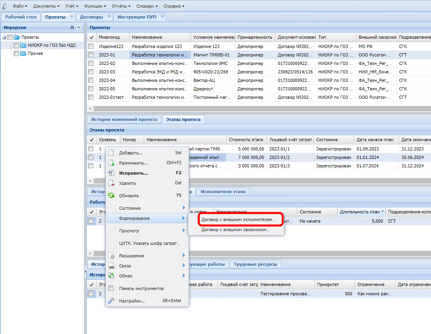This screenshot has width=431, height=334.
Task: Click the Размножить duplicate icon
Action: coord(111,163)
